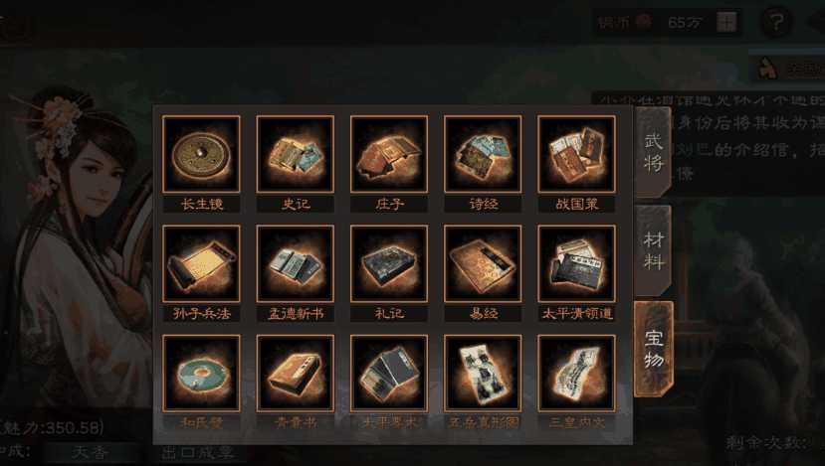Click the 战国策 book icon
825x466 pixels.
(576, 154)
